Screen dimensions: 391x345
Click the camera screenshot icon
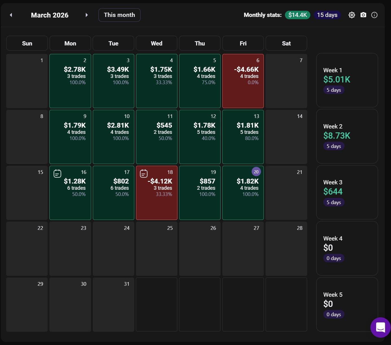click(363, 15)
